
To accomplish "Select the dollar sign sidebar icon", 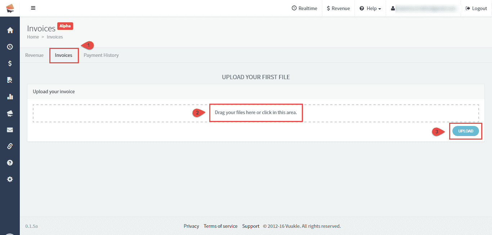I will tap(10, 63).
